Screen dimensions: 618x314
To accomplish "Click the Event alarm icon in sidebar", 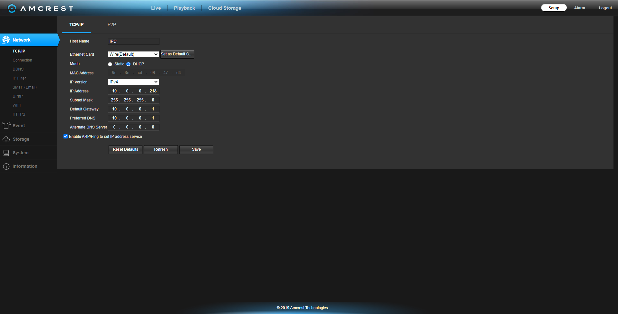I will [6, 126].
